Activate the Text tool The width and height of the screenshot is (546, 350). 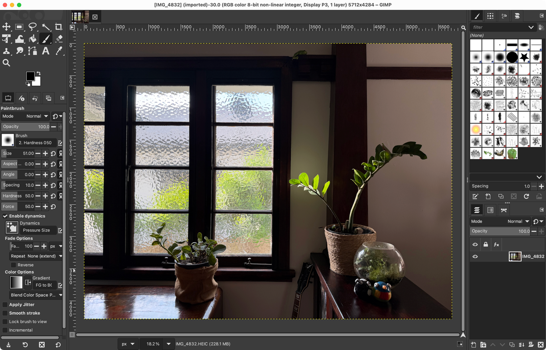click(x=46, y=51)
